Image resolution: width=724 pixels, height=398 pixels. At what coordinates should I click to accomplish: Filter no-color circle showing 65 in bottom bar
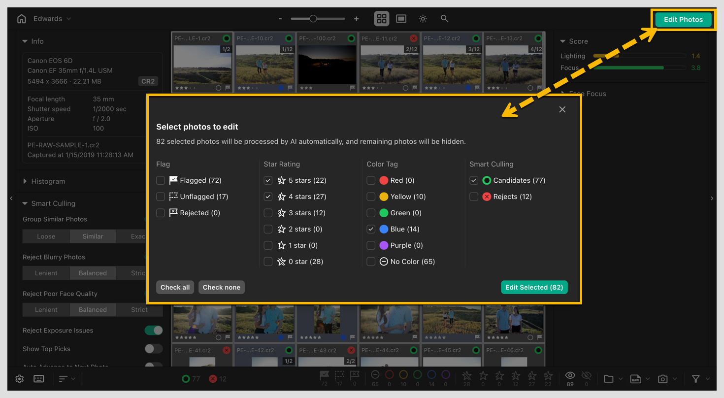tap(375, 378)
